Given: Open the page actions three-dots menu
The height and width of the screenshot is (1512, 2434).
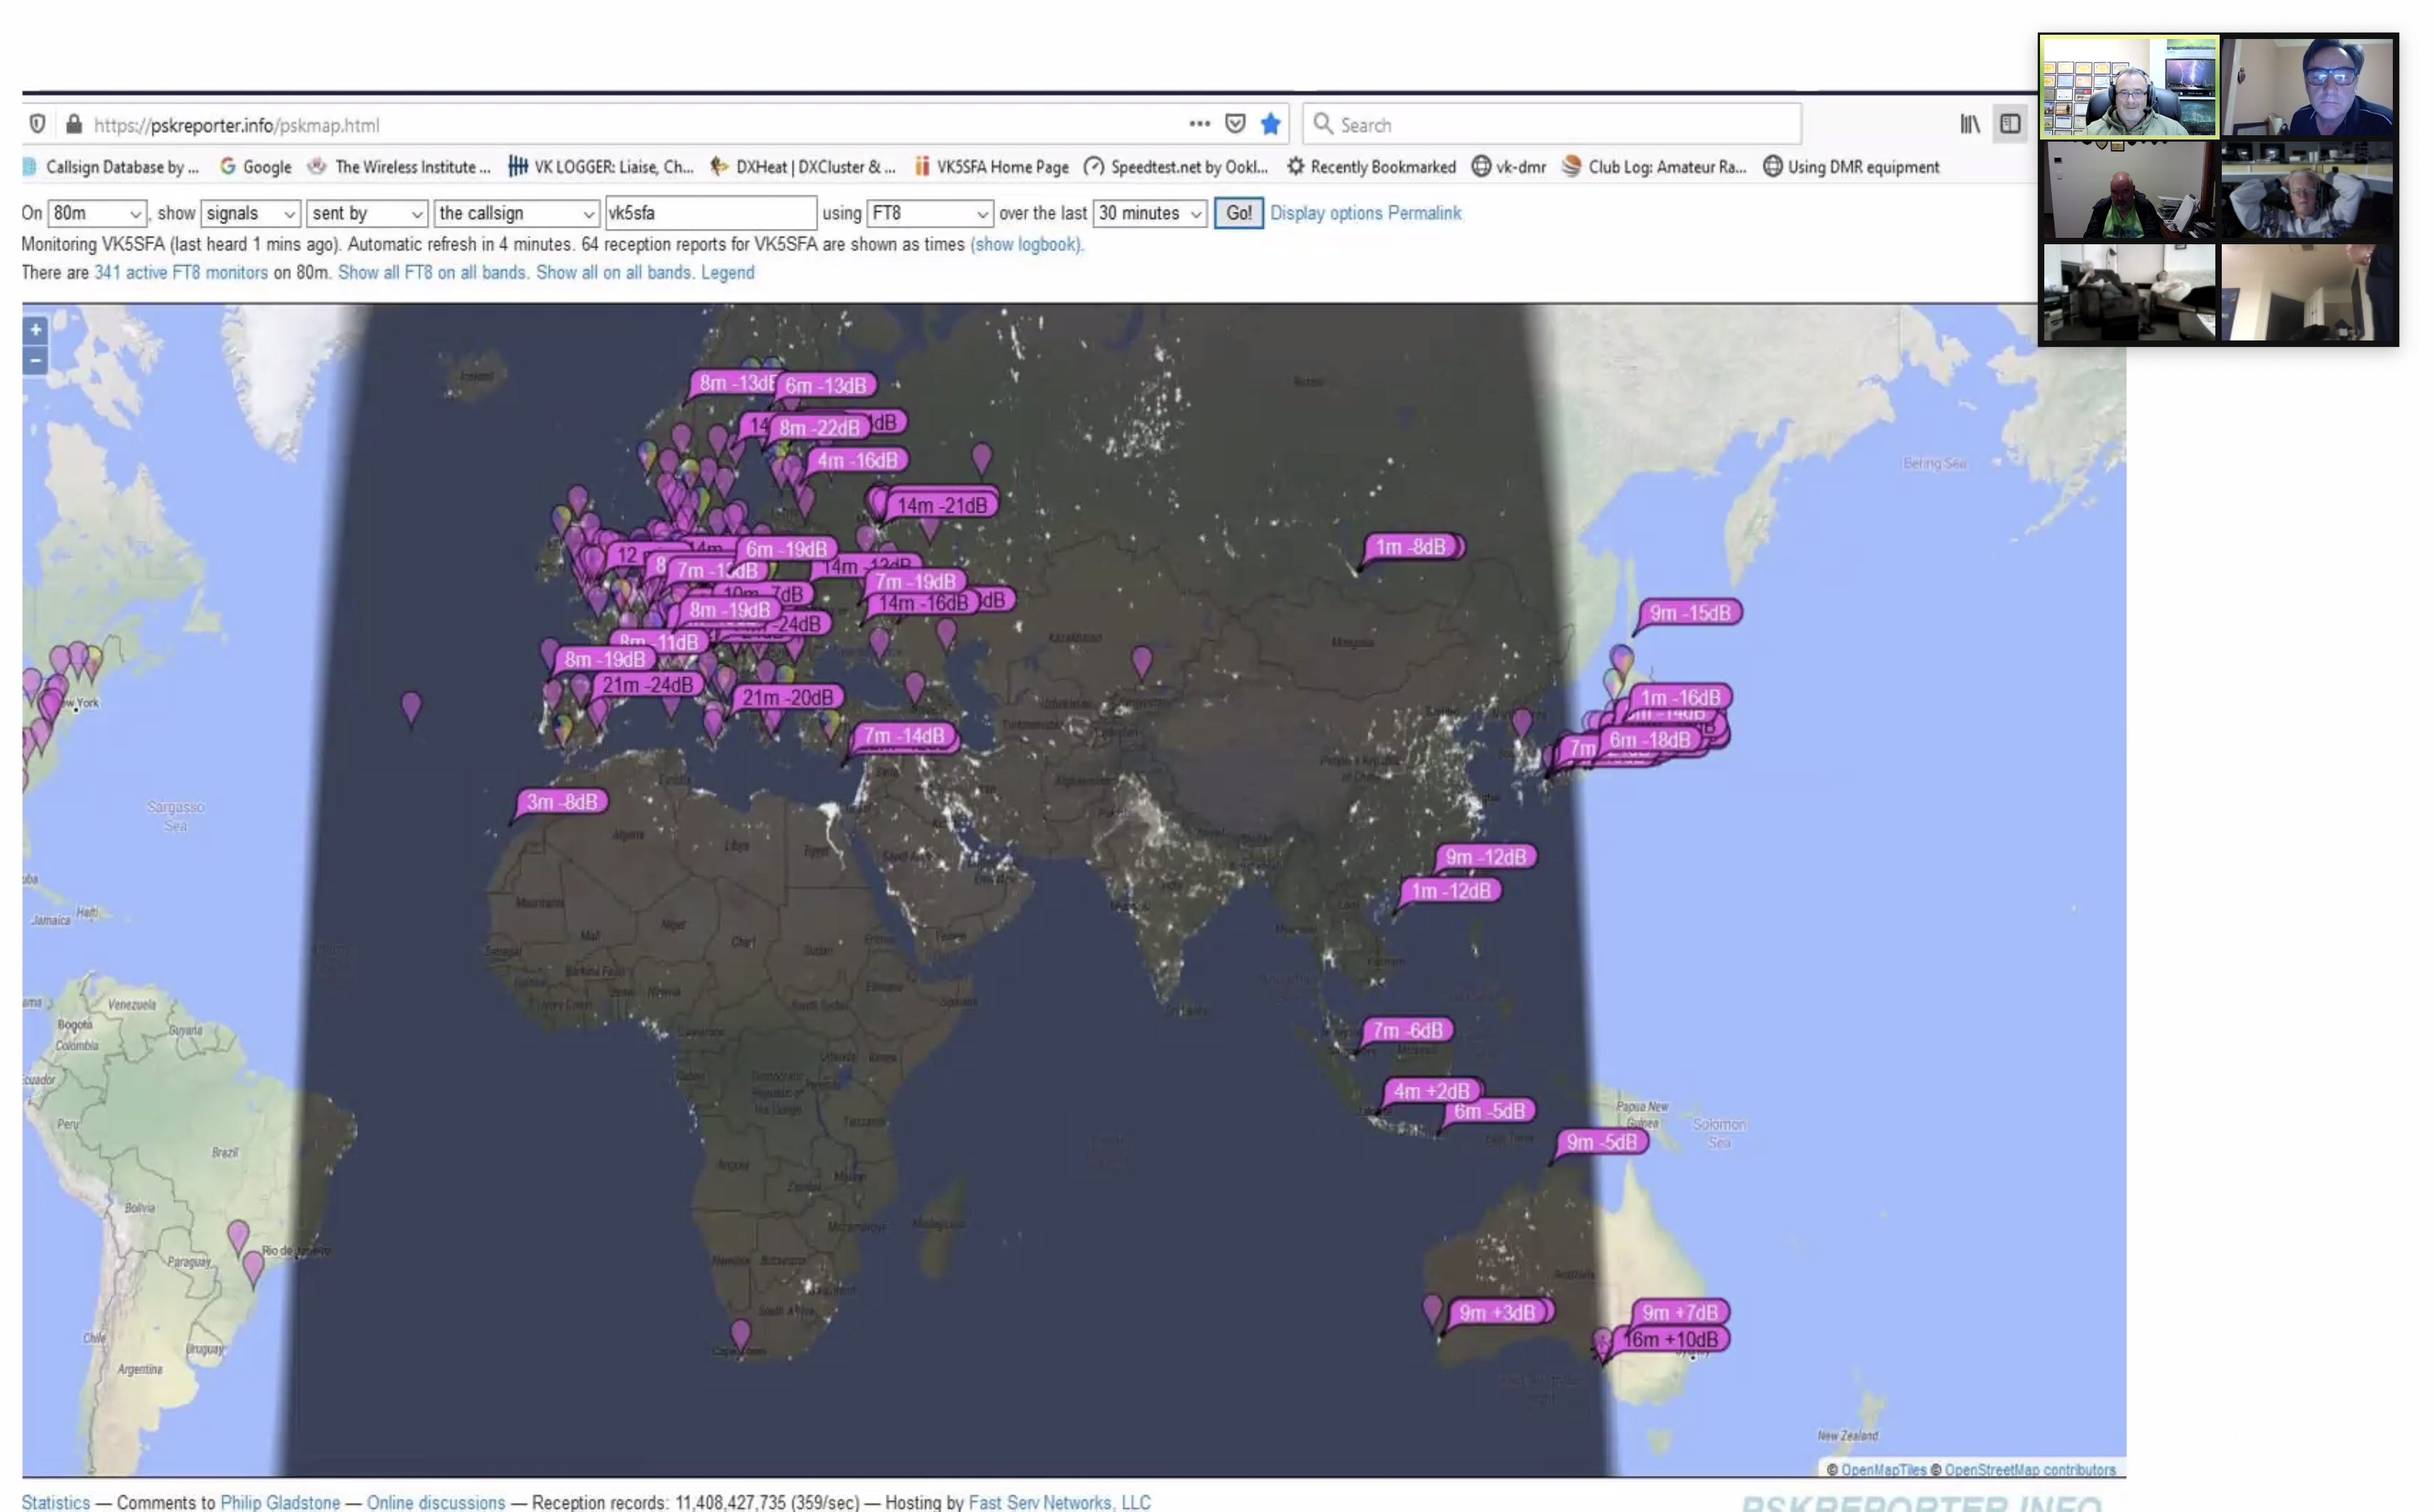Looking at the screenshot, I should pos(1199,124).
